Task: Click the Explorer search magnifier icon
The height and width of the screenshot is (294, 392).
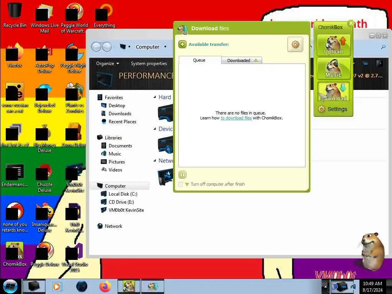Action: click(x=383, y=47)
